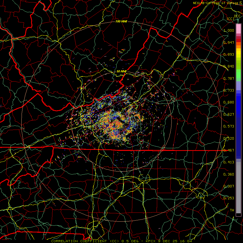Click the 0.680 scale value
Screen dimensions: 243x243
pos(229,102)
